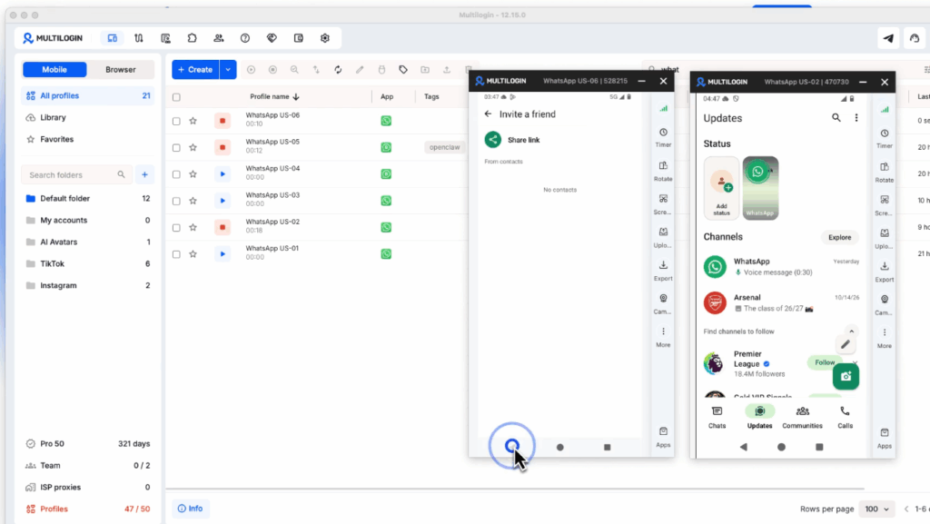Stop WhatsApp US-06 profile red button

[223, 121]
